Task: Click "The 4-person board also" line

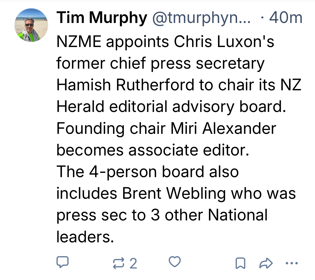Action: (x=147, y=172)
